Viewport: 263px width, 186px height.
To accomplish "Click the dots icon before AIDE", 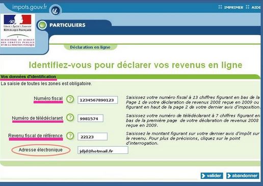I will tap(248, 7).
